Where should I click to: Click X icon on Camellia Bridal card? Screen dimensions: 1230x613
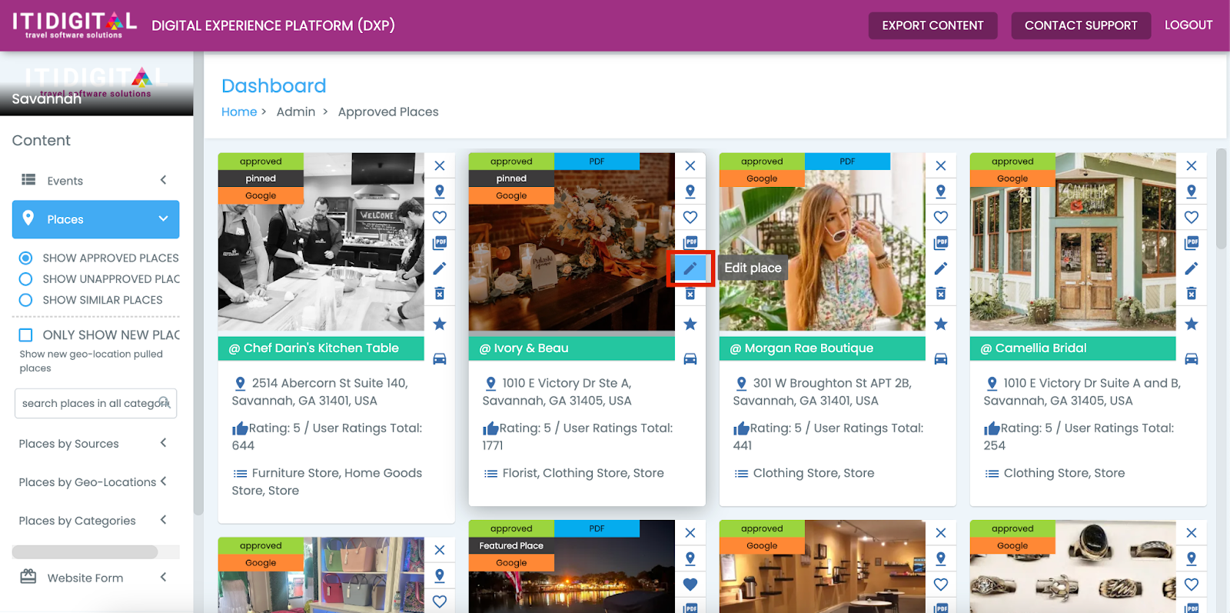click(x=1192, y=165)
